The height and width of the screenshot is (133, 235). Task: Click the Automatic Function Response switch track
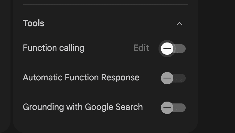[x=180, y=78]
